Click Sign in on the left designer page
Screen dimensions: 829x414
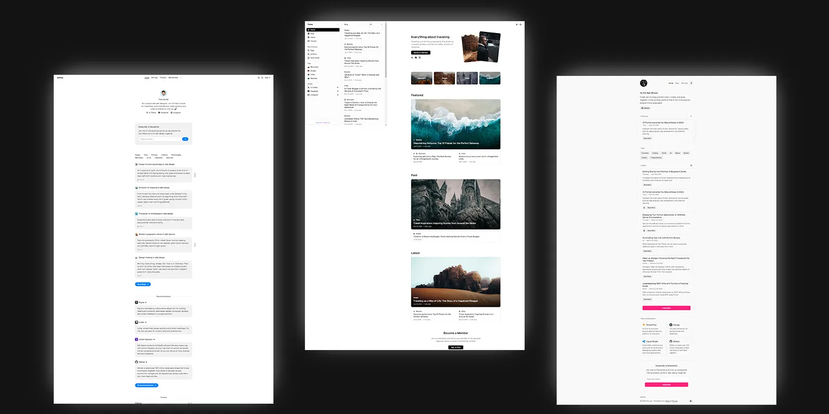pyautogui.click(x=267, y=77)
